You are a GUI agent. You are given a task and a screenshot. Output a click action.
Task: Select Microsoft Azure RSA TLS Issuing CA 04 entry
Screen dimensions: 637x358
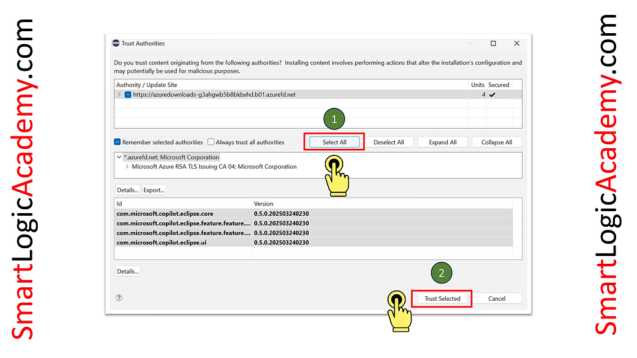tap(214, 166)
